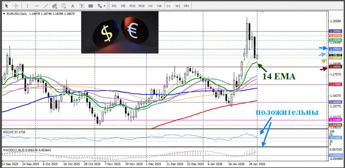Click the Arrows objects icon
The image size is (345, 168).
pos(100,6)
